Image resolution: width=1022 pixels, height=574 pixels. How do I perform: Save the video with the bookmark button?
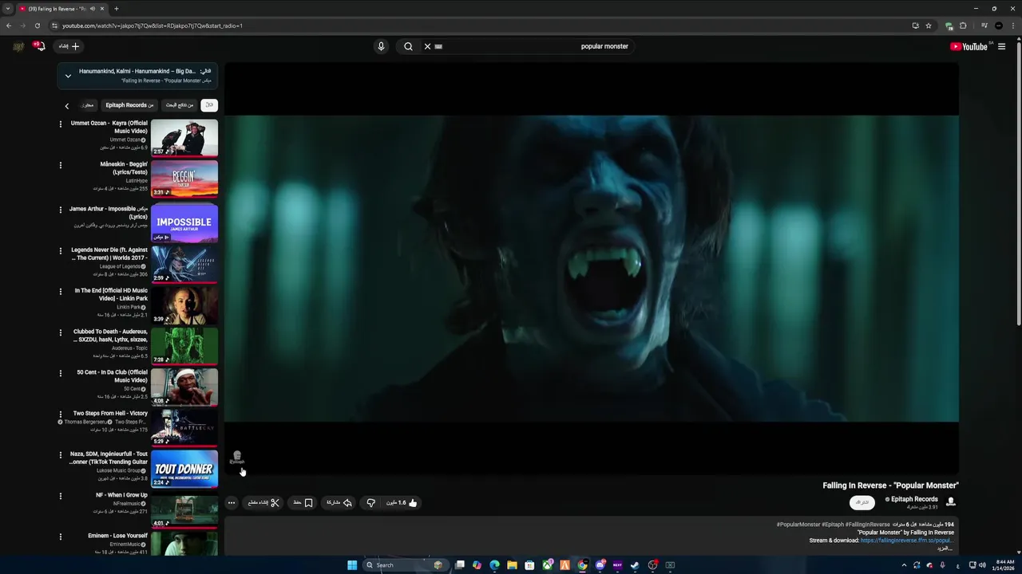(x=303, y=503)
